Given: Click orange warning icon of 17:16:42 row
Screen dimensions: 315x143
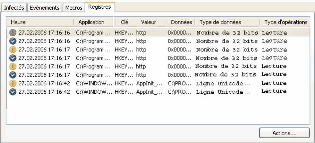Looking at the screenshot, I should [13, 83].
